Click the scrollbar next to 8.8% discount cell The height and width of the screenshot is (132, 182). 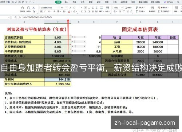tap(79, 51)
